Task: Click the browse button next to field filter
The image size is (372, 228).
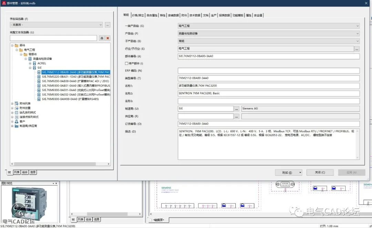Action: point(108,25)
